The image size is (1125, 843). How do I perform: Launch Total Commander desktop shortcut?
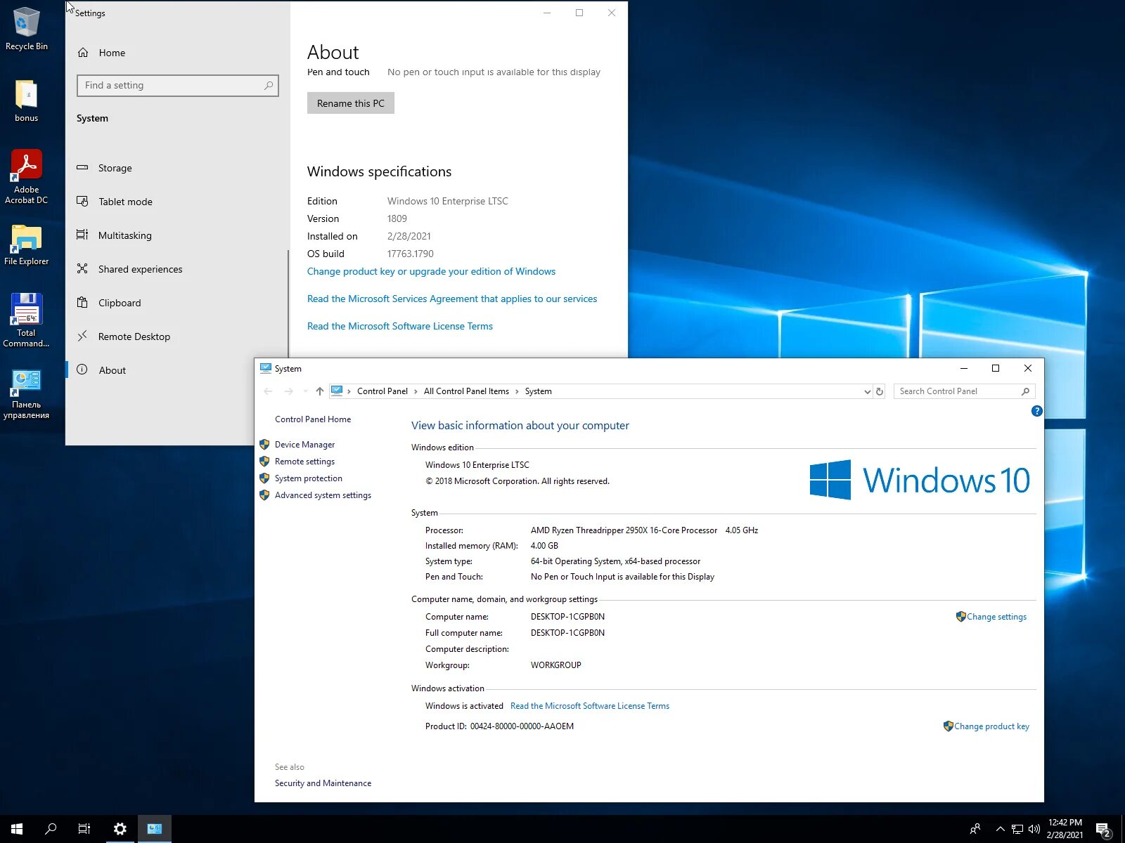point(27,320)
